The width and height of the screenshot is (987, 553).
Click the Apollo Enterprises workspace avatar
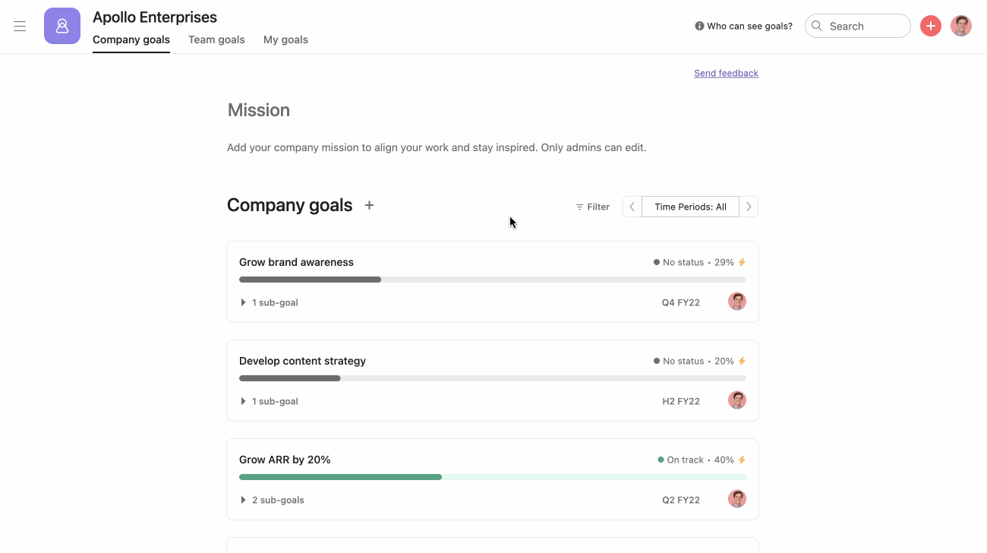point(61,25)
